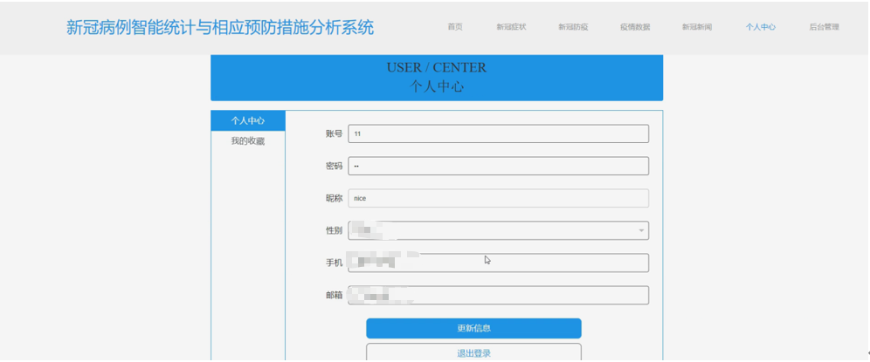Screen dimensions: 870x362
Task: Click 个人中心 in the top navigation bar
Action: 760,27
